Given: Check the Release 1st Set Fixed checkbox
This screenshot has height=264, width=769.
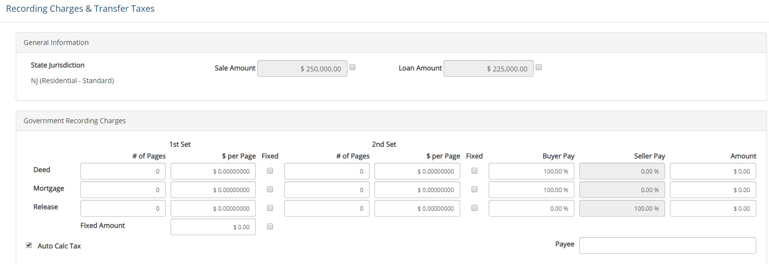Looking at the screenshot, I should pyautogui.click(x=270, y=208).
